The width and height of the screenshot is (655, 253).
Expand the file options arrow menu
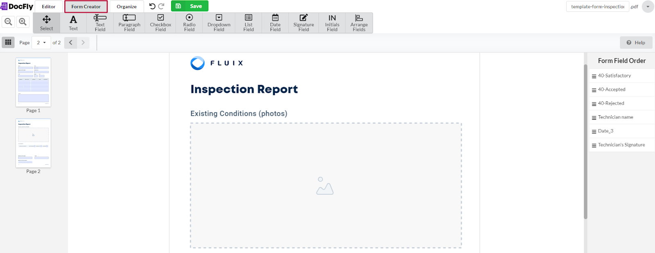pyautogui.click(x=648, y=7)
